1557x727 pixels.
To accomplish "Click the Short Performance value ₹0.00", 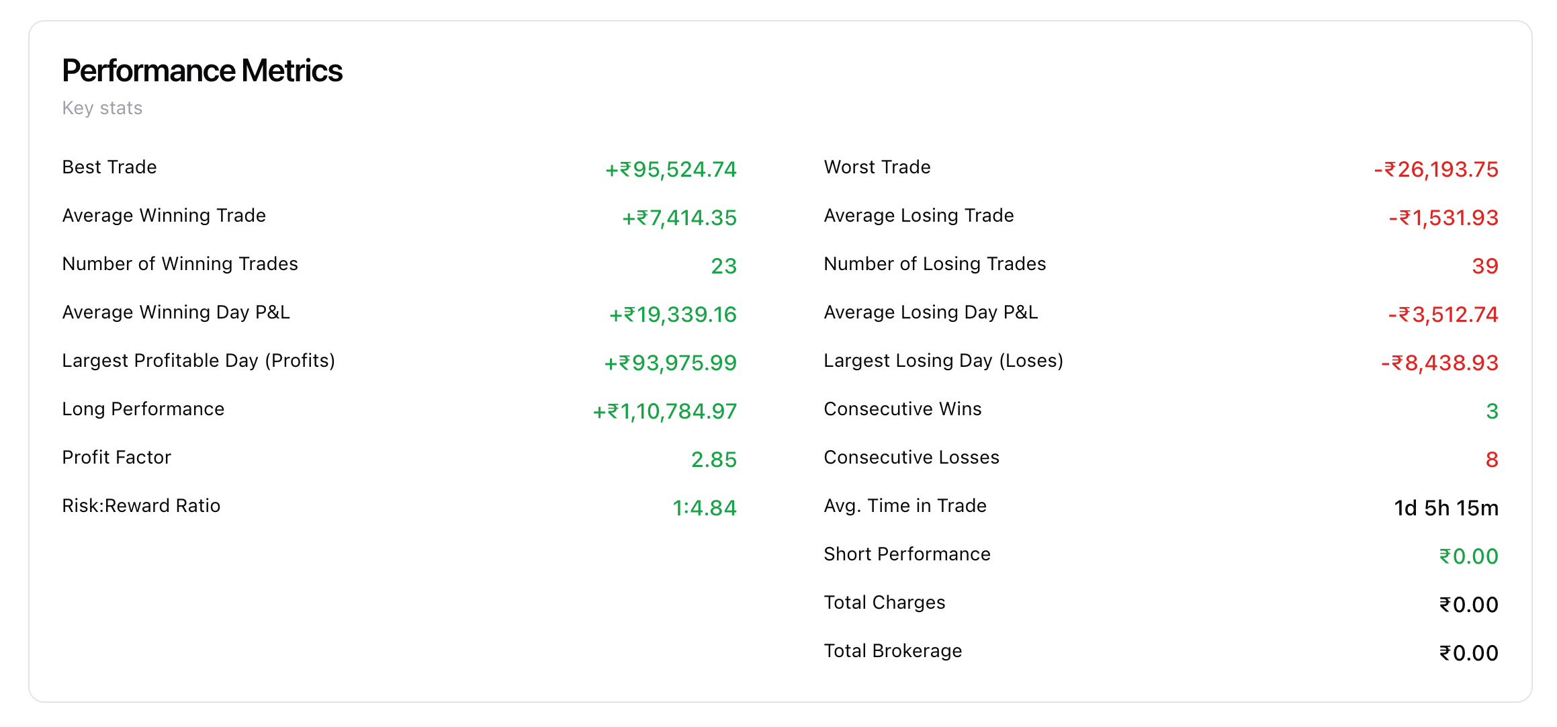I will click(1468, 556).
